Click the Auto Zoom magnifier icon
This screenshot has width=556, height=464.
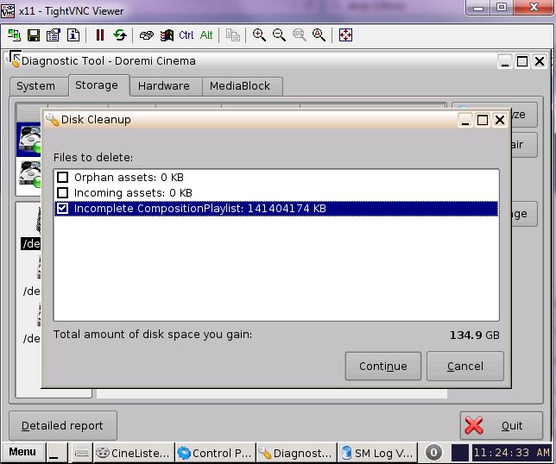click(319, 35)
